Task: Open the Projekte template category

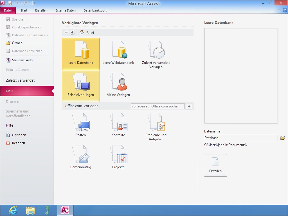Action: [118, 157]
